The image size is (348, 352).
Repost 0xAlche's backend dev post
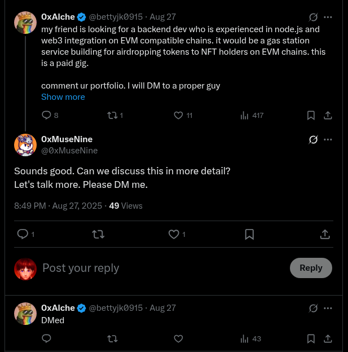click(x=112, y=115)
